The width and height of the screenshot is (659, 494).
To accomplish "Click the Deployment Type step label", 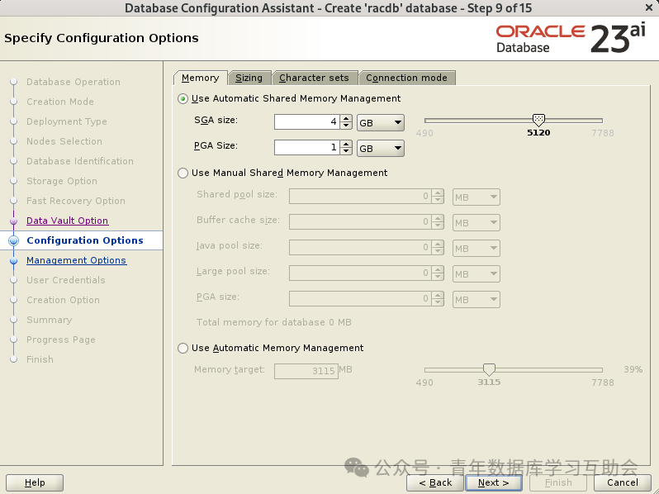I will coord(67,121).
